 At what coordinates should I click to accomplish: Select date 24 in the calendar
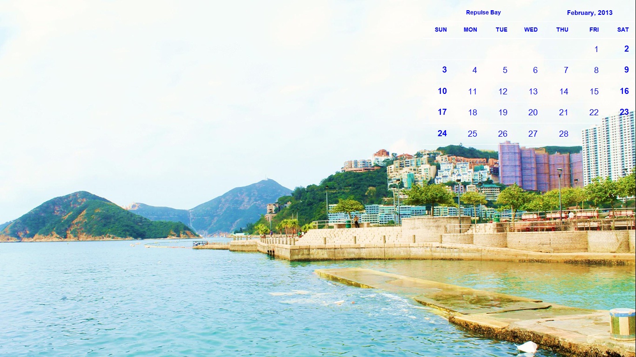[442, 133]
